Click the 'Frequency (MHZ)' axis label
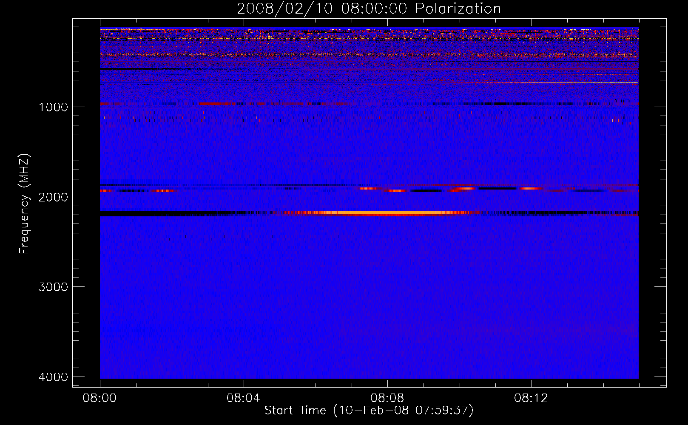This screenshot has width=688, height=425. tap(24, 204)
